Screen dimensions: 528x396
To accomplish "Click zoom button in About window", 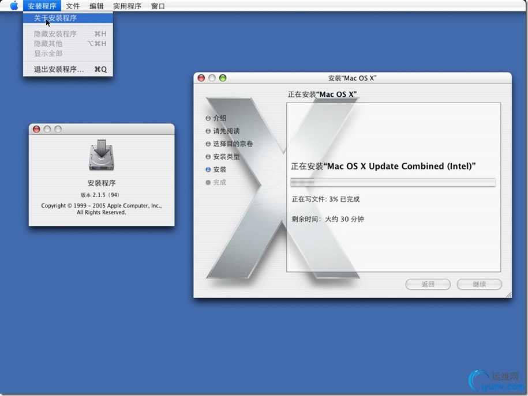I will coord(58,129).
